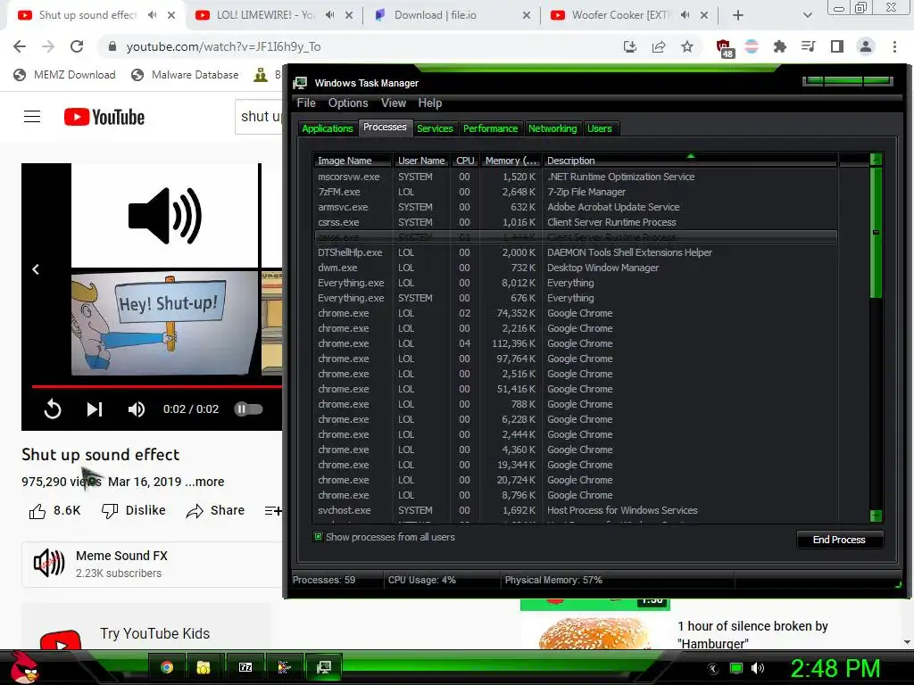Share the video
Screen dimensions: 914x685
point(215,511)
